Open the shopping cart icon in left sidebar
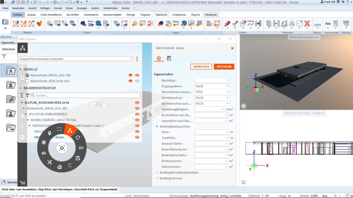The width and height of the screenshot is (353, 198). (x=22, y=183)
